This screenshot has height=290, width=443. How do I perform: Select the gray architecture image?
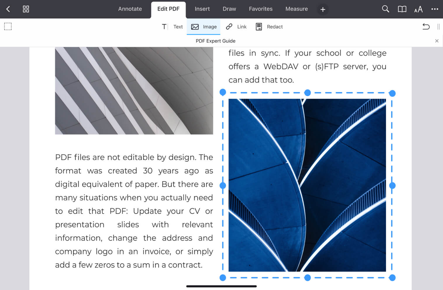pyautogui.click(x=134, y=91)
